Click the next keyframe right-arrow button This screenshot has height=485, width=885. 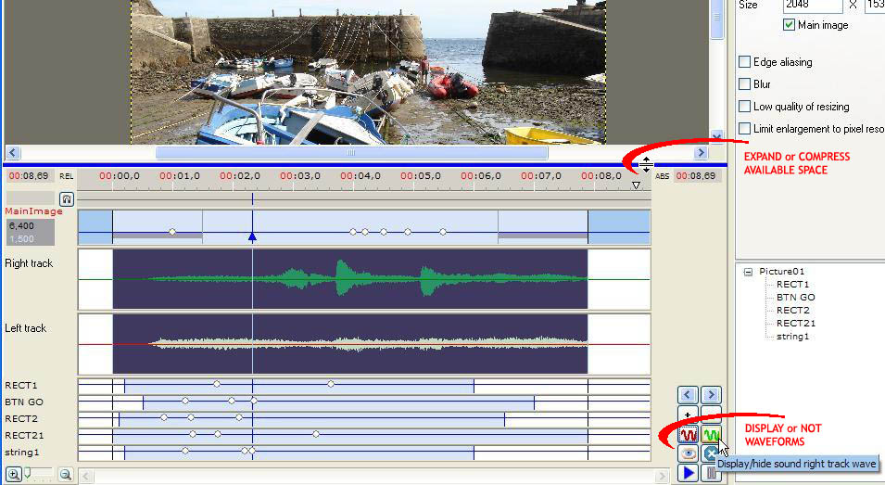711,395
